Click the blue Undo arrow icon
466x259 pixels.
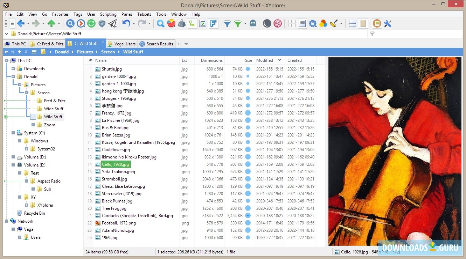126,24
